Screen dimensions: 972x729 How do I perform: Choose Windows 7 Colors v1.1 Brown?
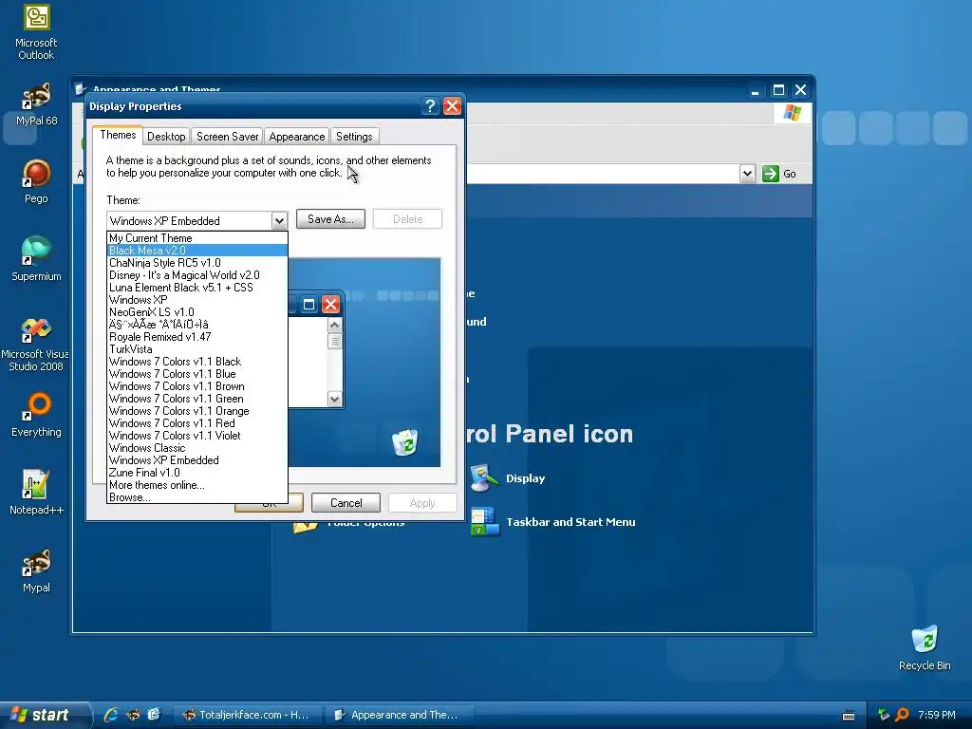coord(197,386)
